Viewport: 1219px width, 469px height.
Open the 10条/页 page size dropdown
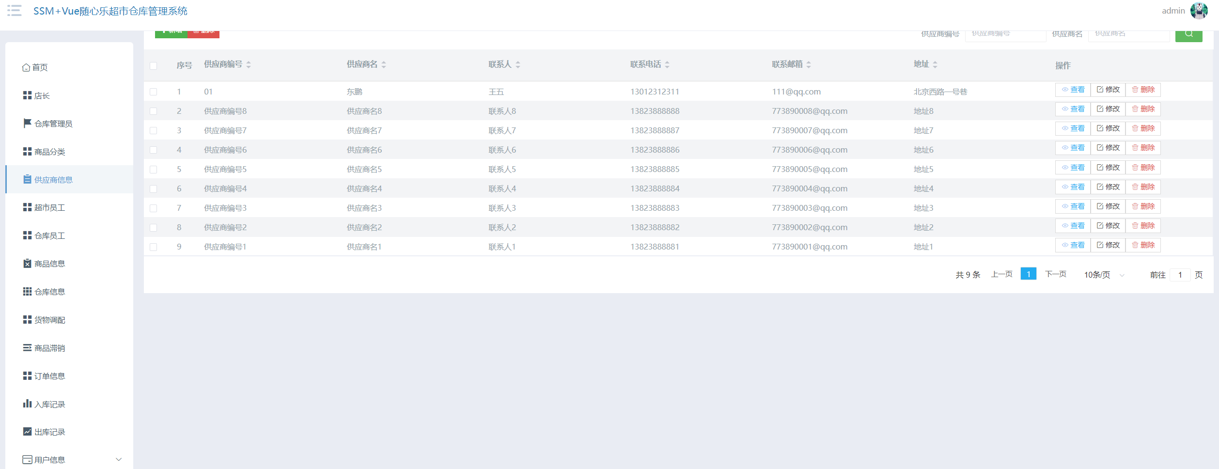(1104, 275)
